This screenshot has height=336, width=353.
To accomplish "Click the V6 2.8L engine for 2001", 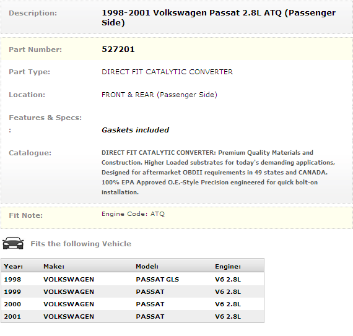I will [228, 316].
